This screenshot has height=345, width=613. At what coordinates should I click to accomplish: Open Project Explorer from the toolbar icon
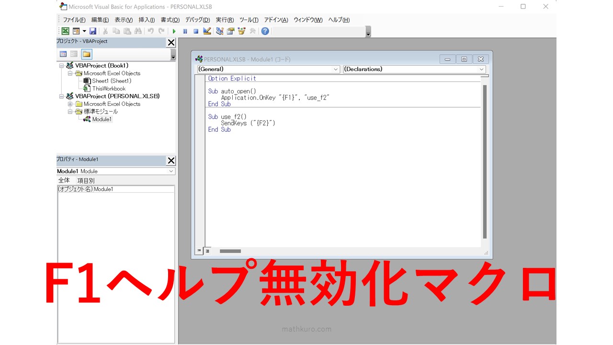pos(220,31)
